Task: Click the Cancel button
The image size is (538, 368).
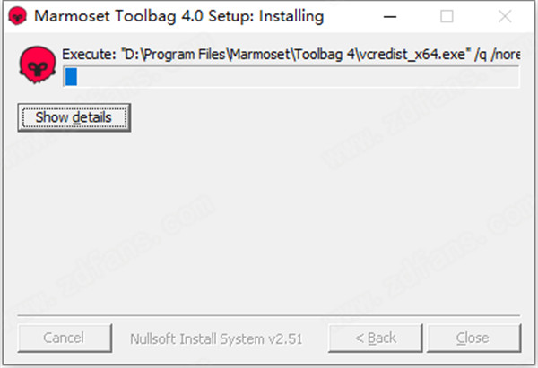Action: click(x=63, y=338)
